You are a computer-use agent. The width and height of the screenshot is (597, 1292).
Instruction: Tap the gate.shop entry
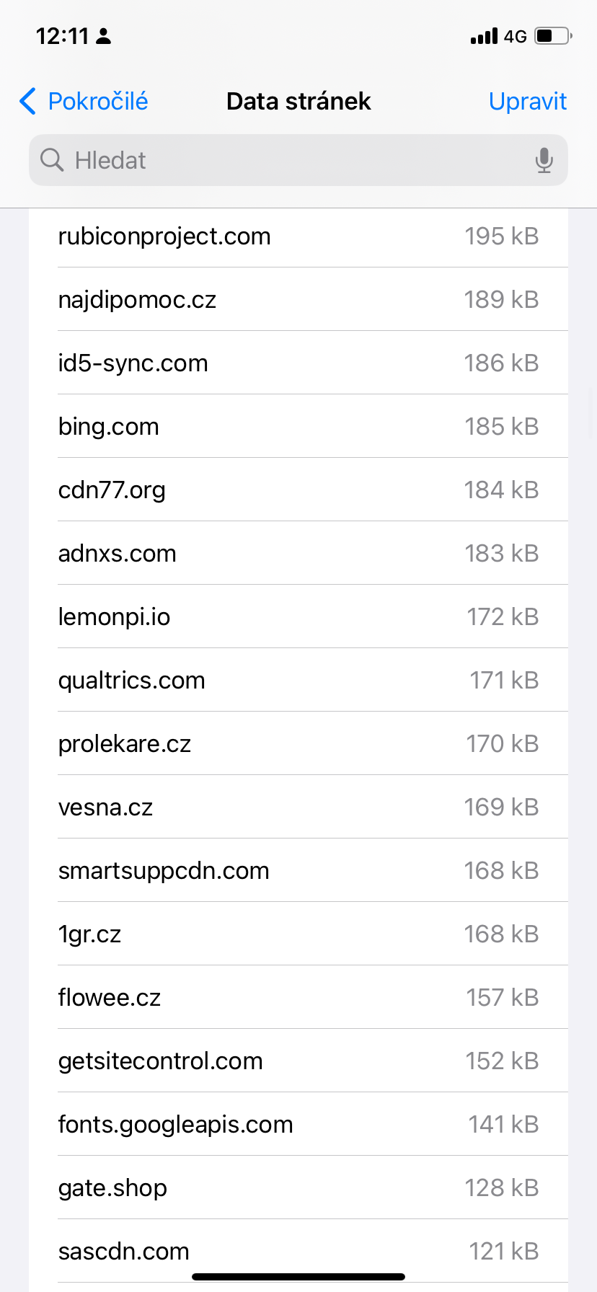298,1188
